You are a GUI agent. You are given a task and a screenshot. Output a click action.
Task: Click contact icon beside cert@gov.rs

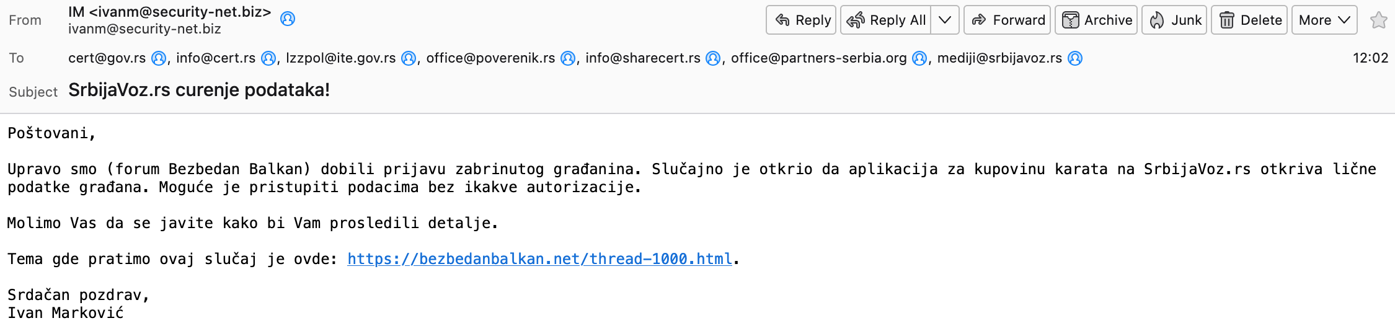[x=159, y=58]
